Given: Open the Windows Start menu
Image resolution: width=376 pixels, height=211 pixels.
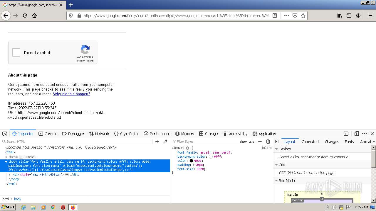Looking at the screenshot, I should [8, 207].
